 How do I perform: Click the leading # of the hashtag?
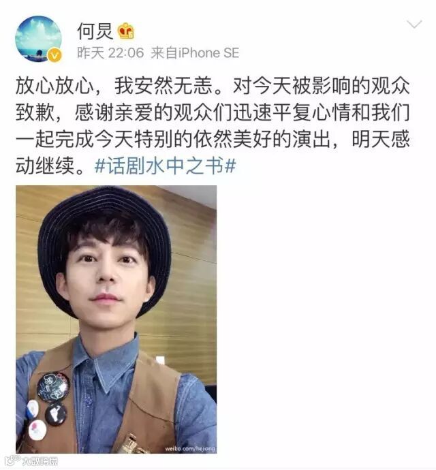point(100,166)
